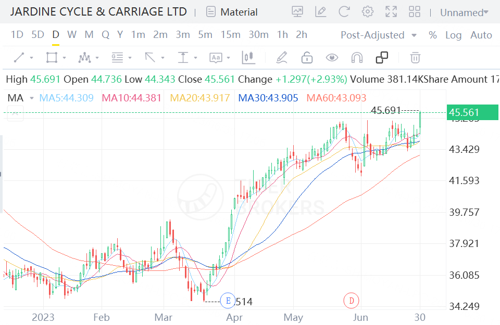Expand the wave pattern tool dropdown arrow
This screenshot has height=325, width=500.
click(97, 58)
